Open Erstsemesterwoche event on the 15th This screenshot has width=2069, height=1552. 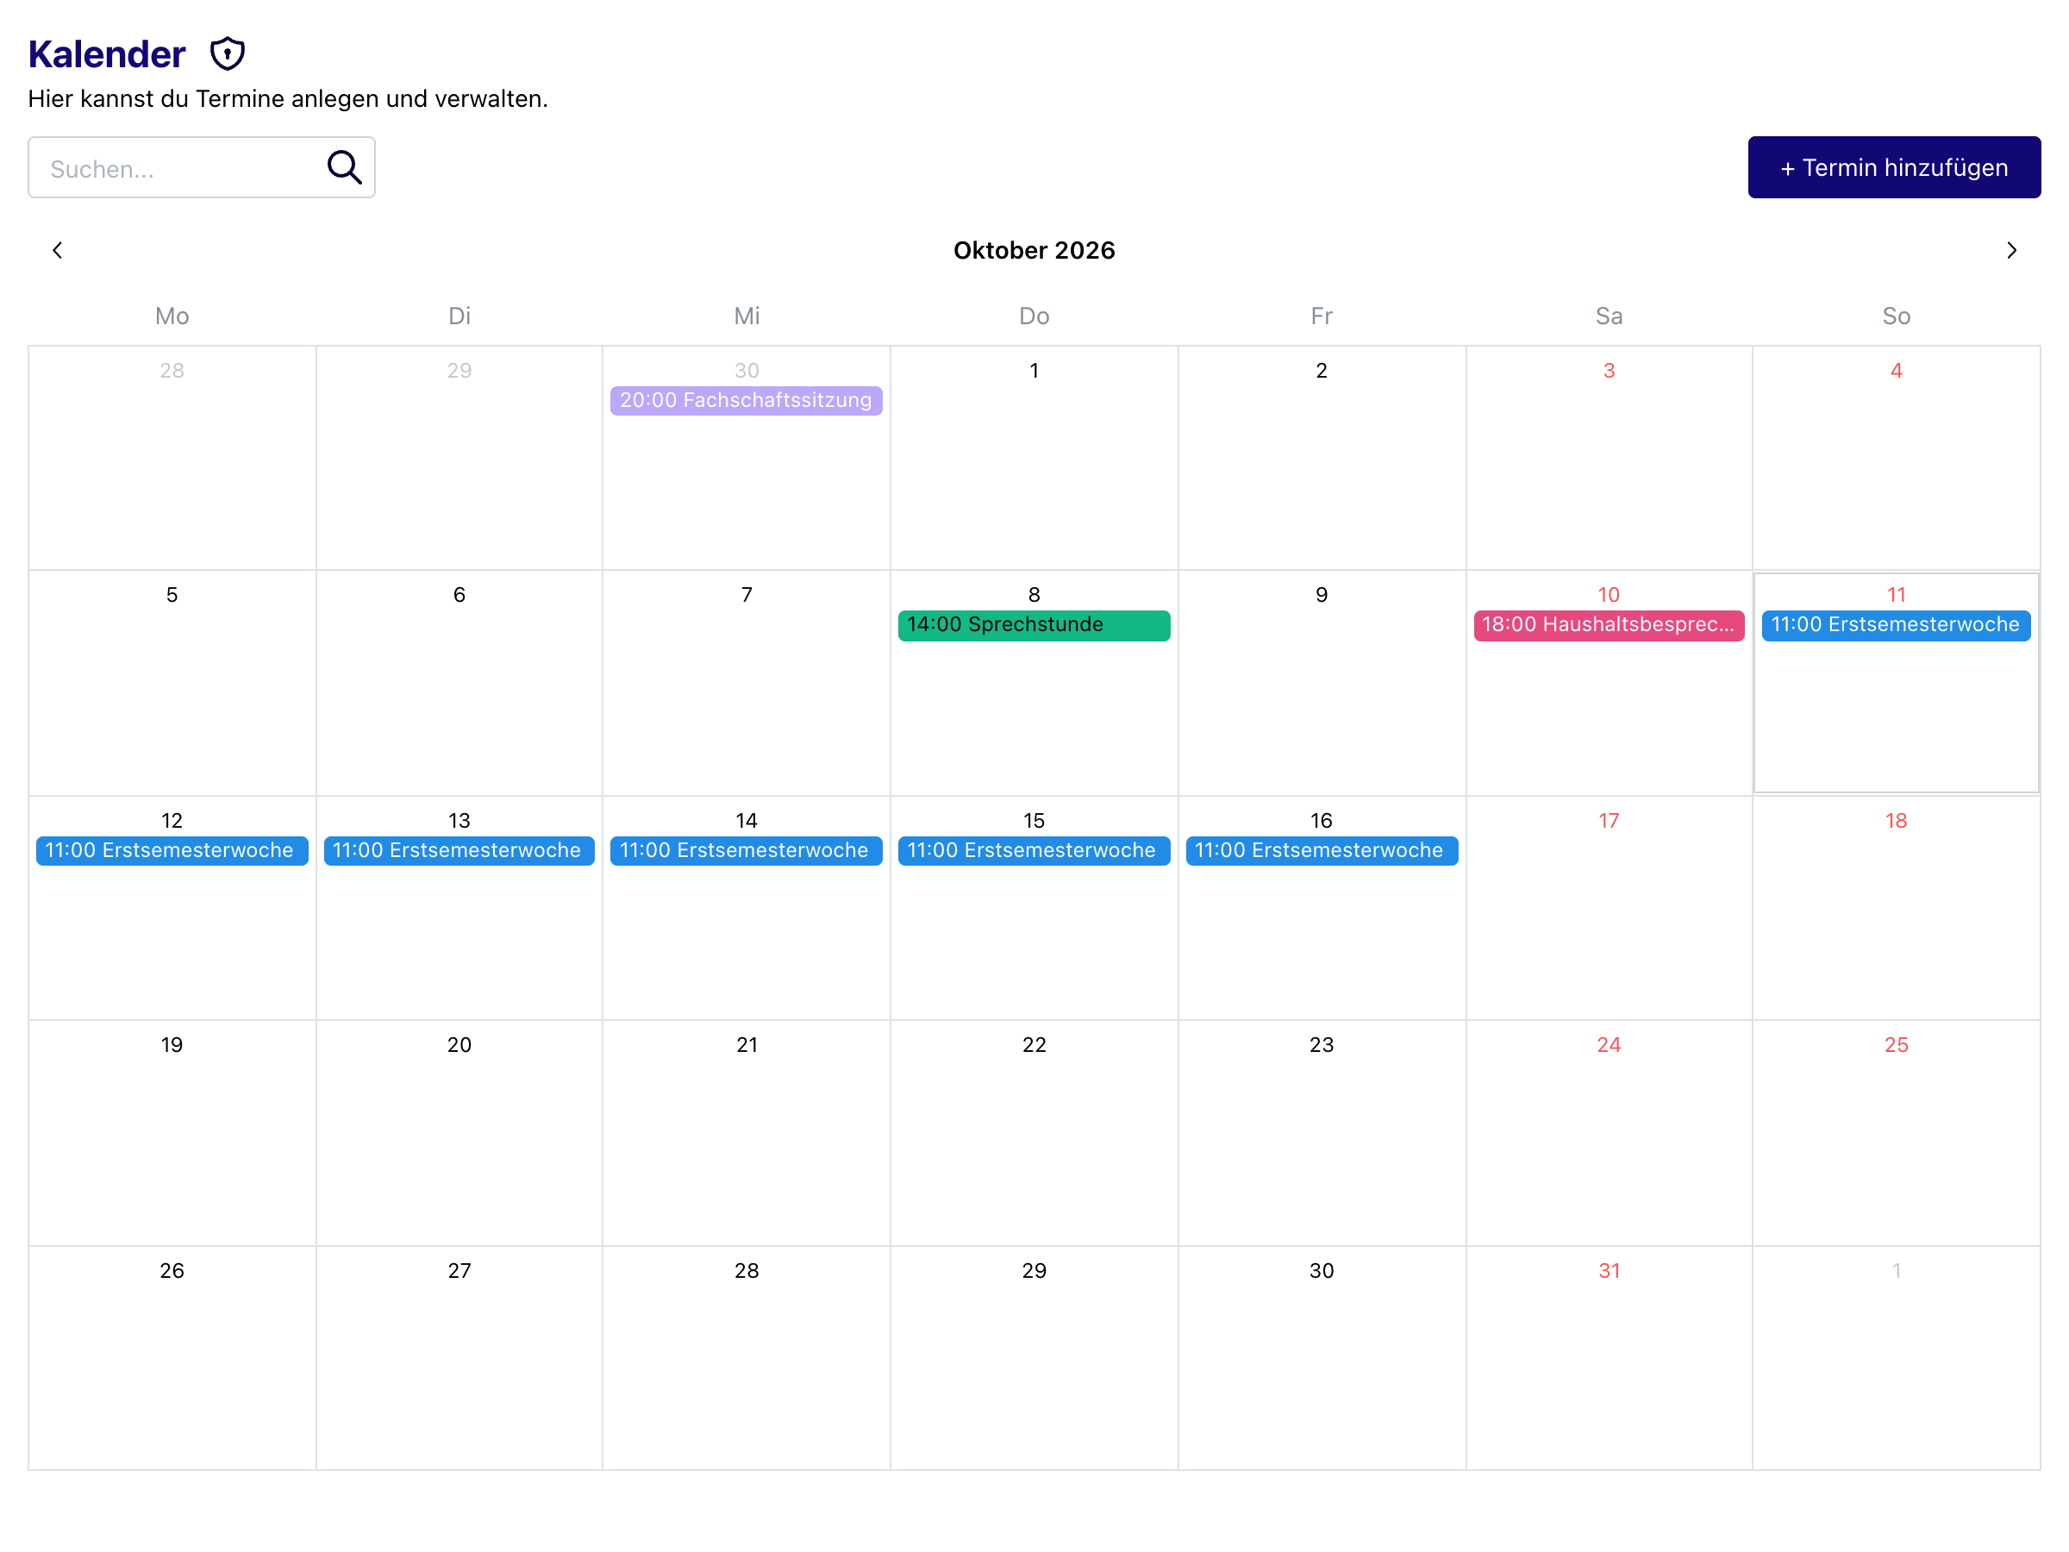[x=1034, y=850]
